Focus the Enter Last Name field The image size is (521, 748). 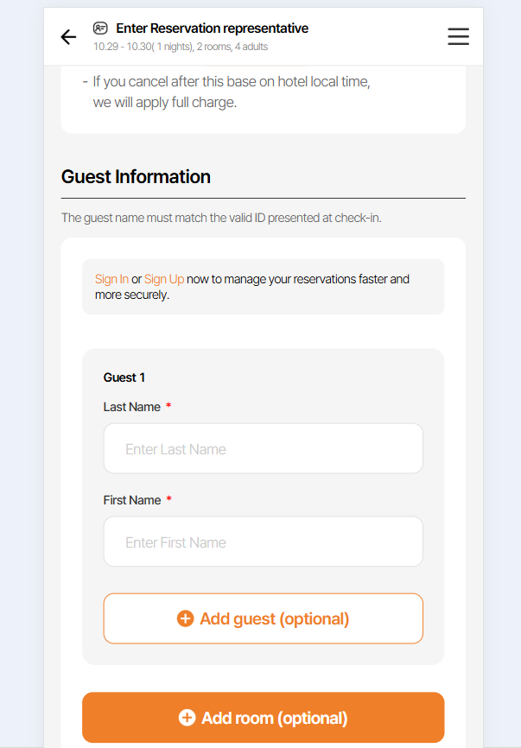click(263, 449)
